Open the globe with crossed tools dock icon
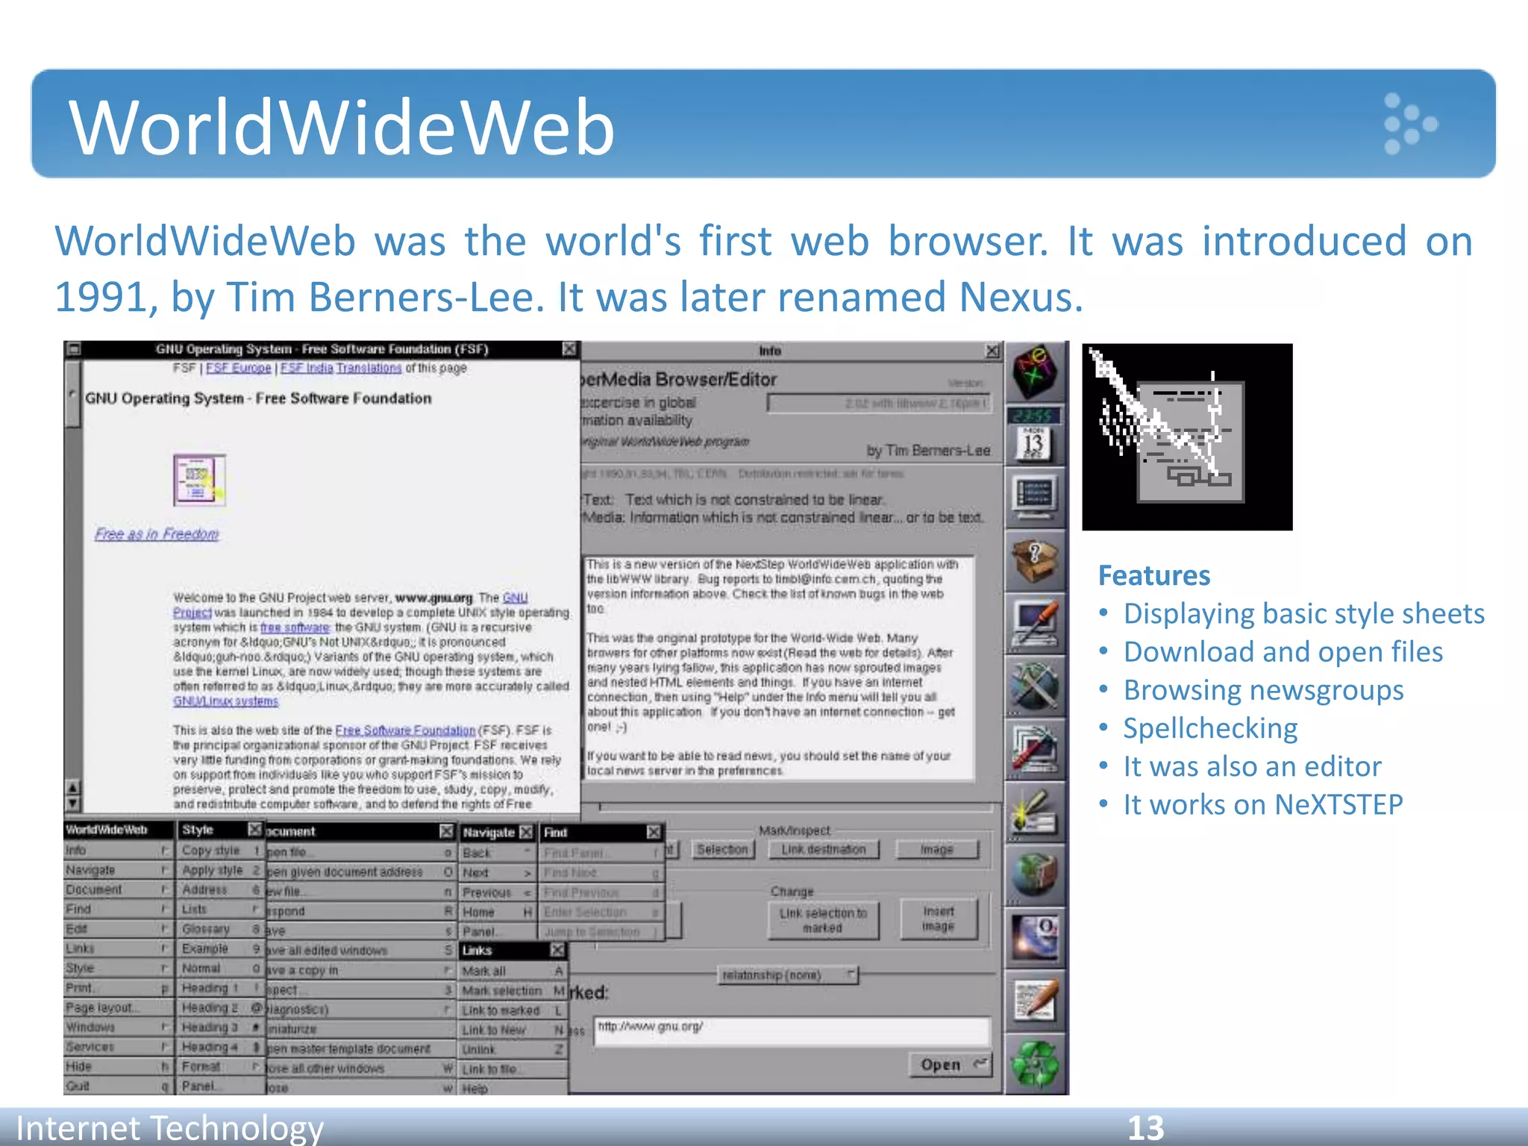 1035,686
